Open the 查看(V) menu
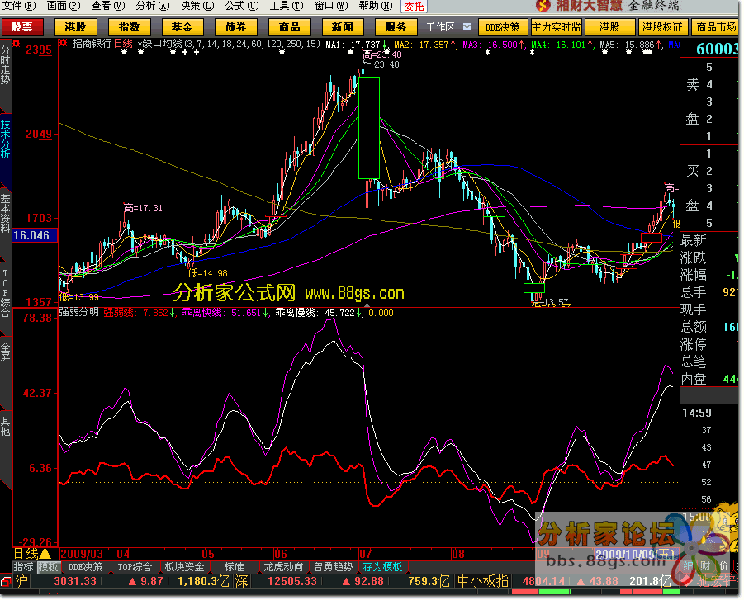This screenshot has height=600, width=744. pyautogui.click(x=108, y=6)
